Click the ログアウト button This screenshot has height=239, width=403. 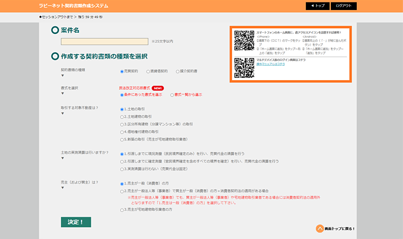point(344,6)
